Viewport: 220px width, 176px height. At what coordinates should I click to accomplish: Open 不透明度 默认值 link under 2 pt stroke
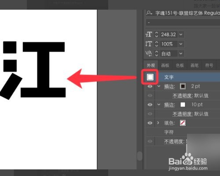[191, 96]
